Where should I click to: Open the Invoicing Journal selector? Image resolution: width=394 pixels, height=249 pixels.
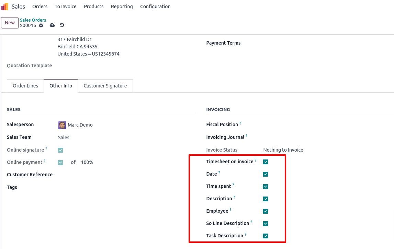pyautogui.click(x=275, y=137)
